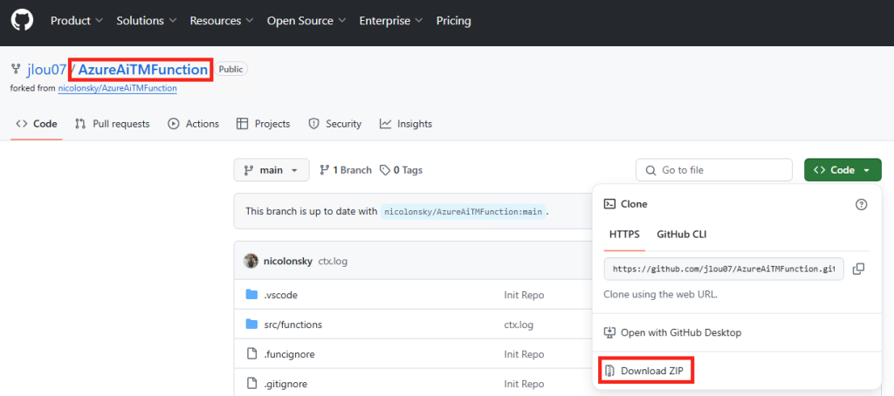
Task: Open the AzureAiTMFunction repository link
Action: (143, 70)
